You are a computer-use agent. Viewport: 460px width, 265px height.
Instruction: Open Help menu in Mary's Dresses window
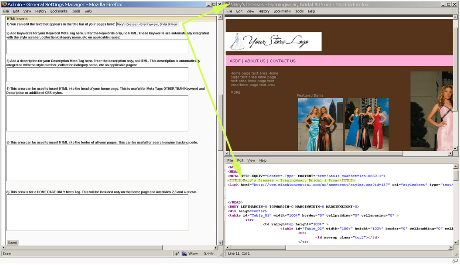click(x=311, y=11)
